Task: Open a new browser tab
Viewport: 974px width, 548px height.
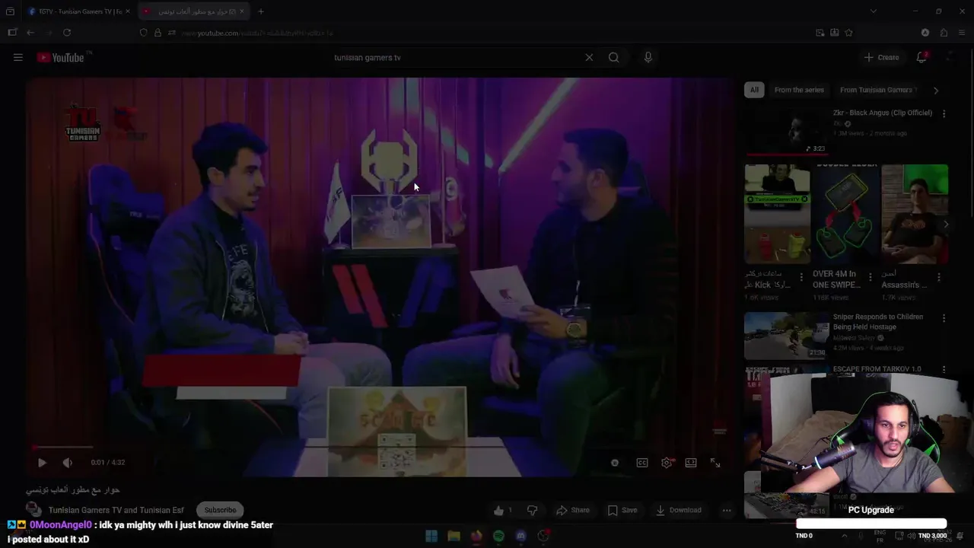Action: (261, 11)
